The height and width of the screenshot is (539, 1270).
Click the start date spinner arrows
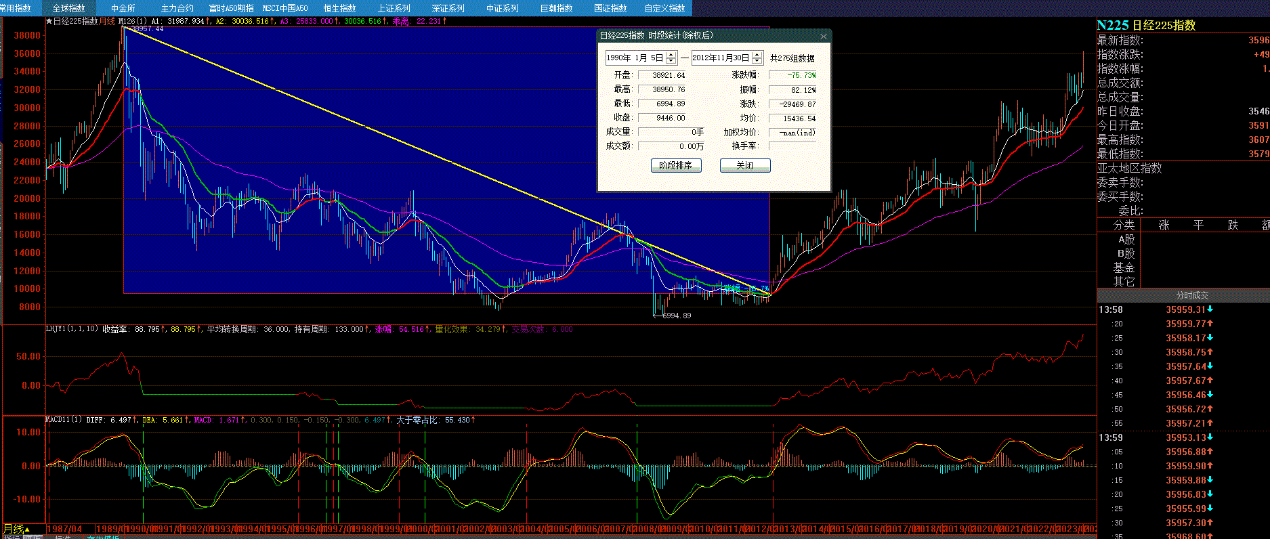click(671, 58)
